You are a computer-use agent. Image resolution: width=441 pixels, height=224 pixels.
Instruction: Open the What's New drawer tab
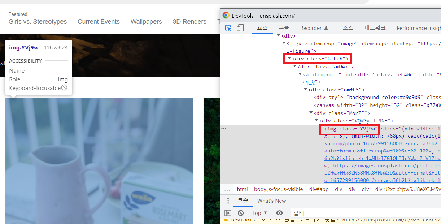point(271,201)
